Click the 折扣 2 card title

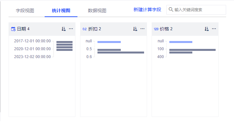95,29
